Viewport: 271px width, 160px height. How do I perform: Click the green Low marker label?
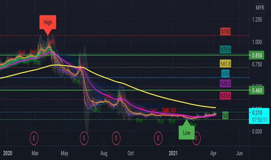coord(187,133)
